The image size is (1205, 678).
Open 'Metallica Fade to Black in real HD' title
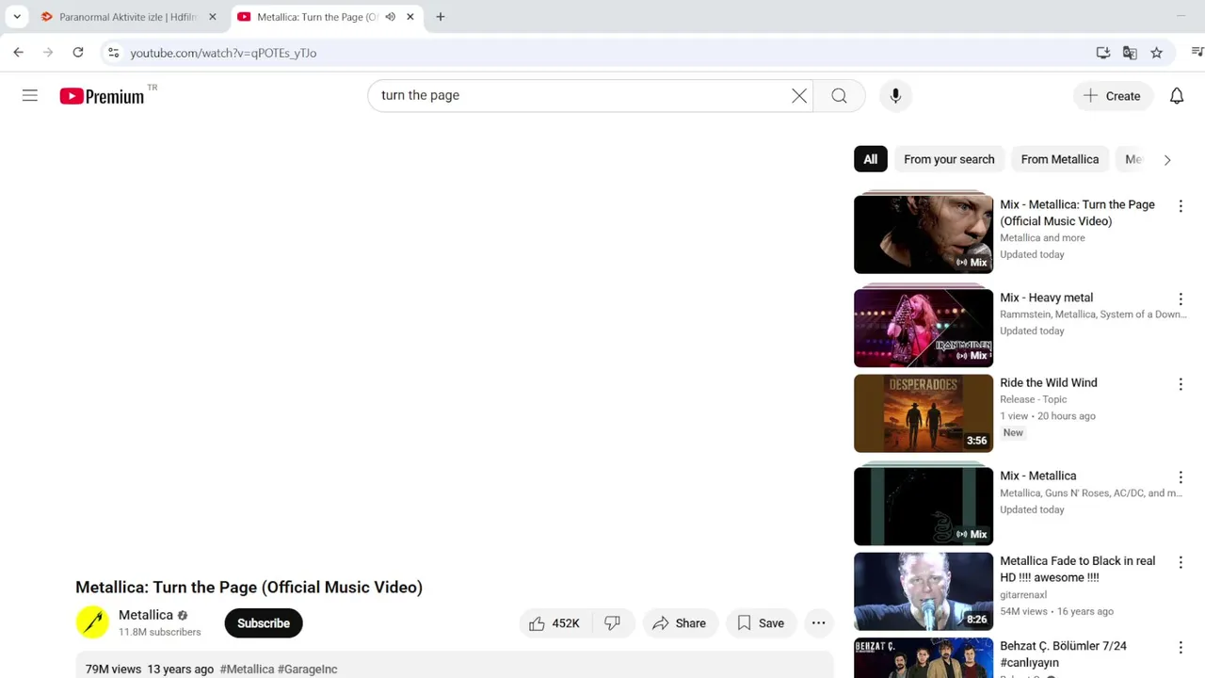(1077, 569)
